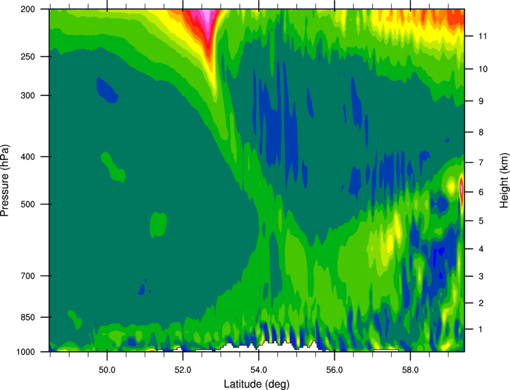
Task: Pick the 8 km height label
Action: [x=481, y=133]
